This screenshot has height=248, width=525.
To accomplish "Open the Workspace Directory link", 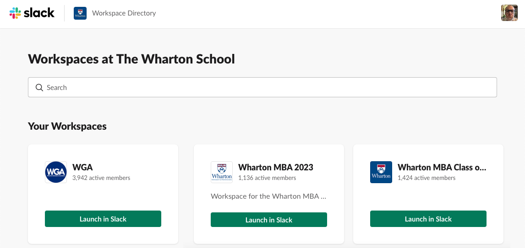I will click(x=124, y=13).
